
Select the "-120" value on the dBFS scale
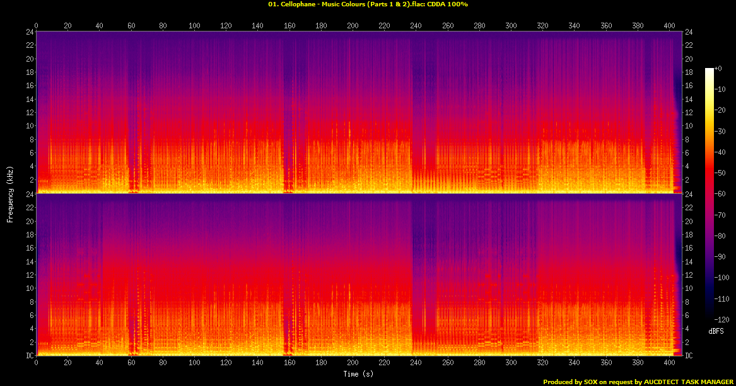point(722,319)
